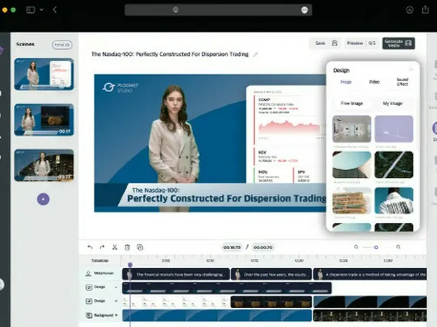Select the scissors cut tool

115,247
